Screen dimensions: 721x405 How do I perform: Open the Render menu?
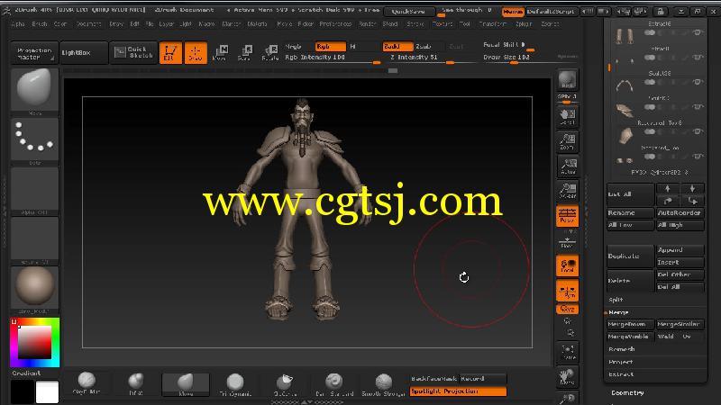(367, 24)
